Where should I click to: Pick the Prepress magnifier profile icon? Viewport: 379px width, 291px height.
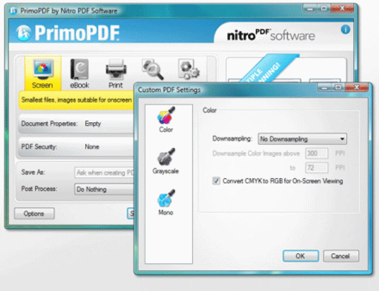[153, 69]
